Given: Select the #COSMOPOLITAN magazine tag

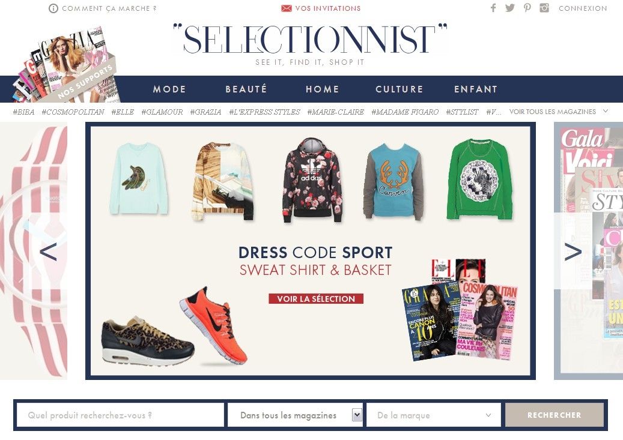Looking at the screenshot, I should (x=73, y=112).
